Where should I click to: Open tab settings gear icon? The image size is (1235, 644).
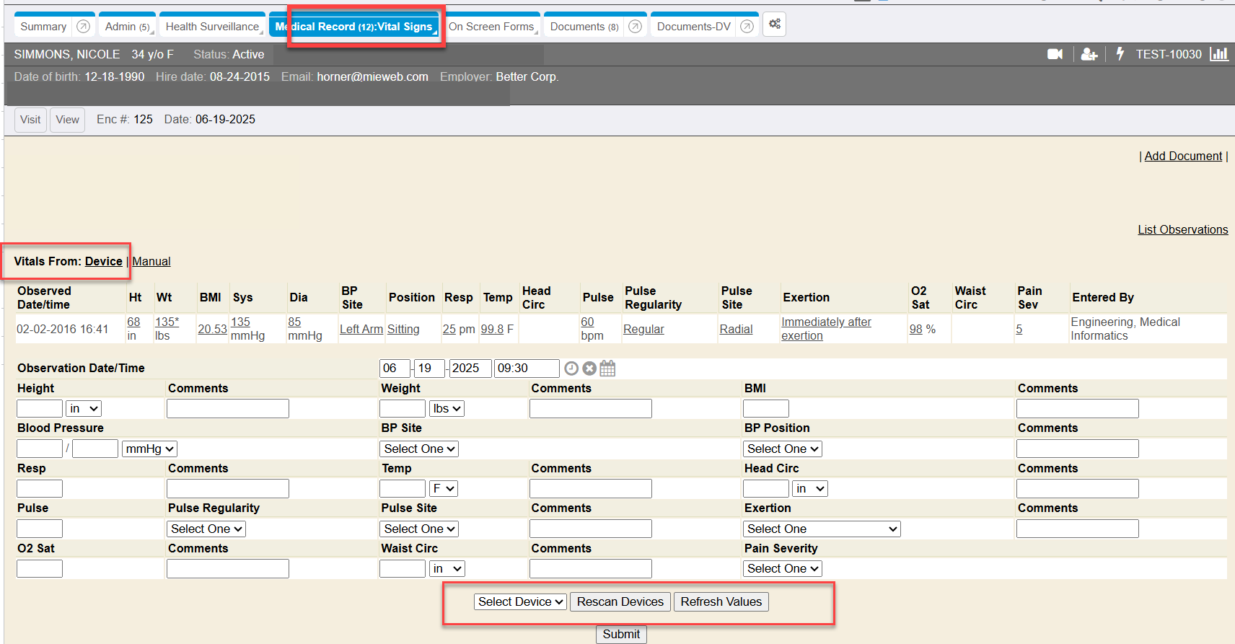coord(774,25)
